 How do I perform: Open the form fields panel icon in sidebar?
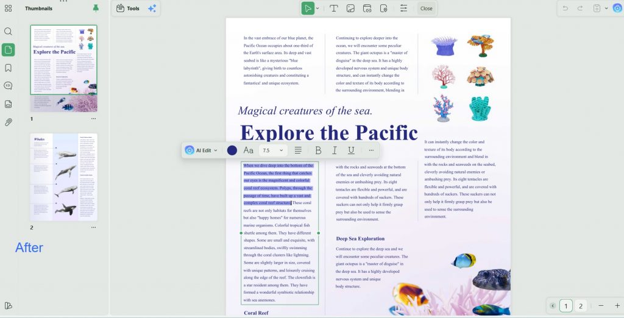coord(8,104)
